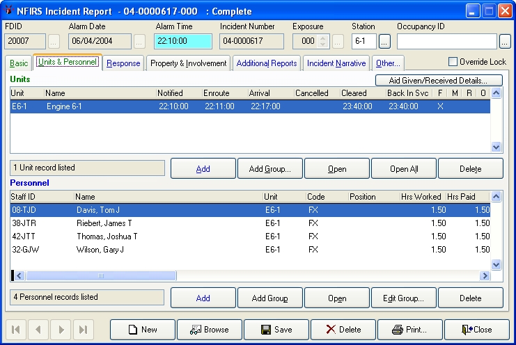
Task: Open the Other... tab
Action: [x=388, y=63]
